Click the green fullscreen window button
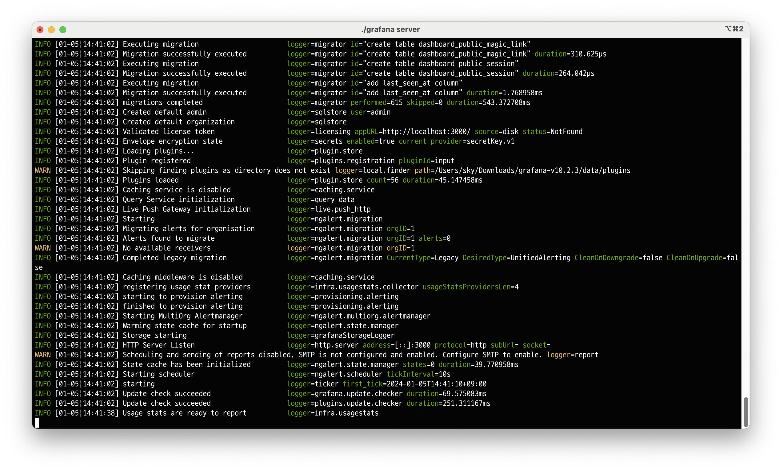The height and width of the screenshot is (471, 782). (x=63, y=29)
